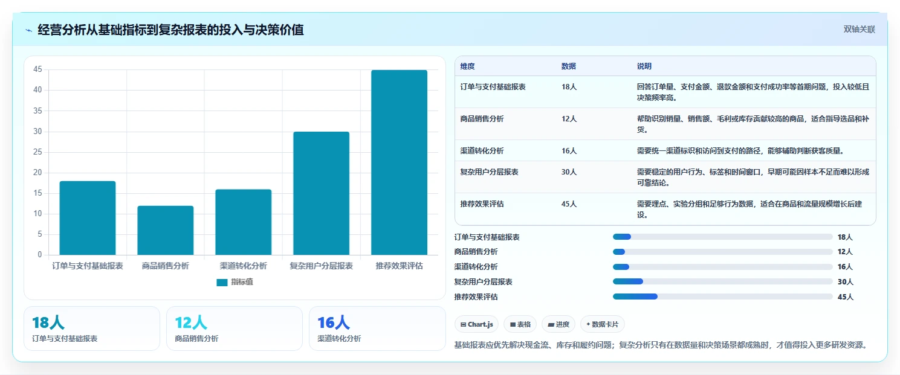The height and width of the screenshot is (375, 900).
Task: Click the header icon beside the title
Action: [x=29, y=30]
